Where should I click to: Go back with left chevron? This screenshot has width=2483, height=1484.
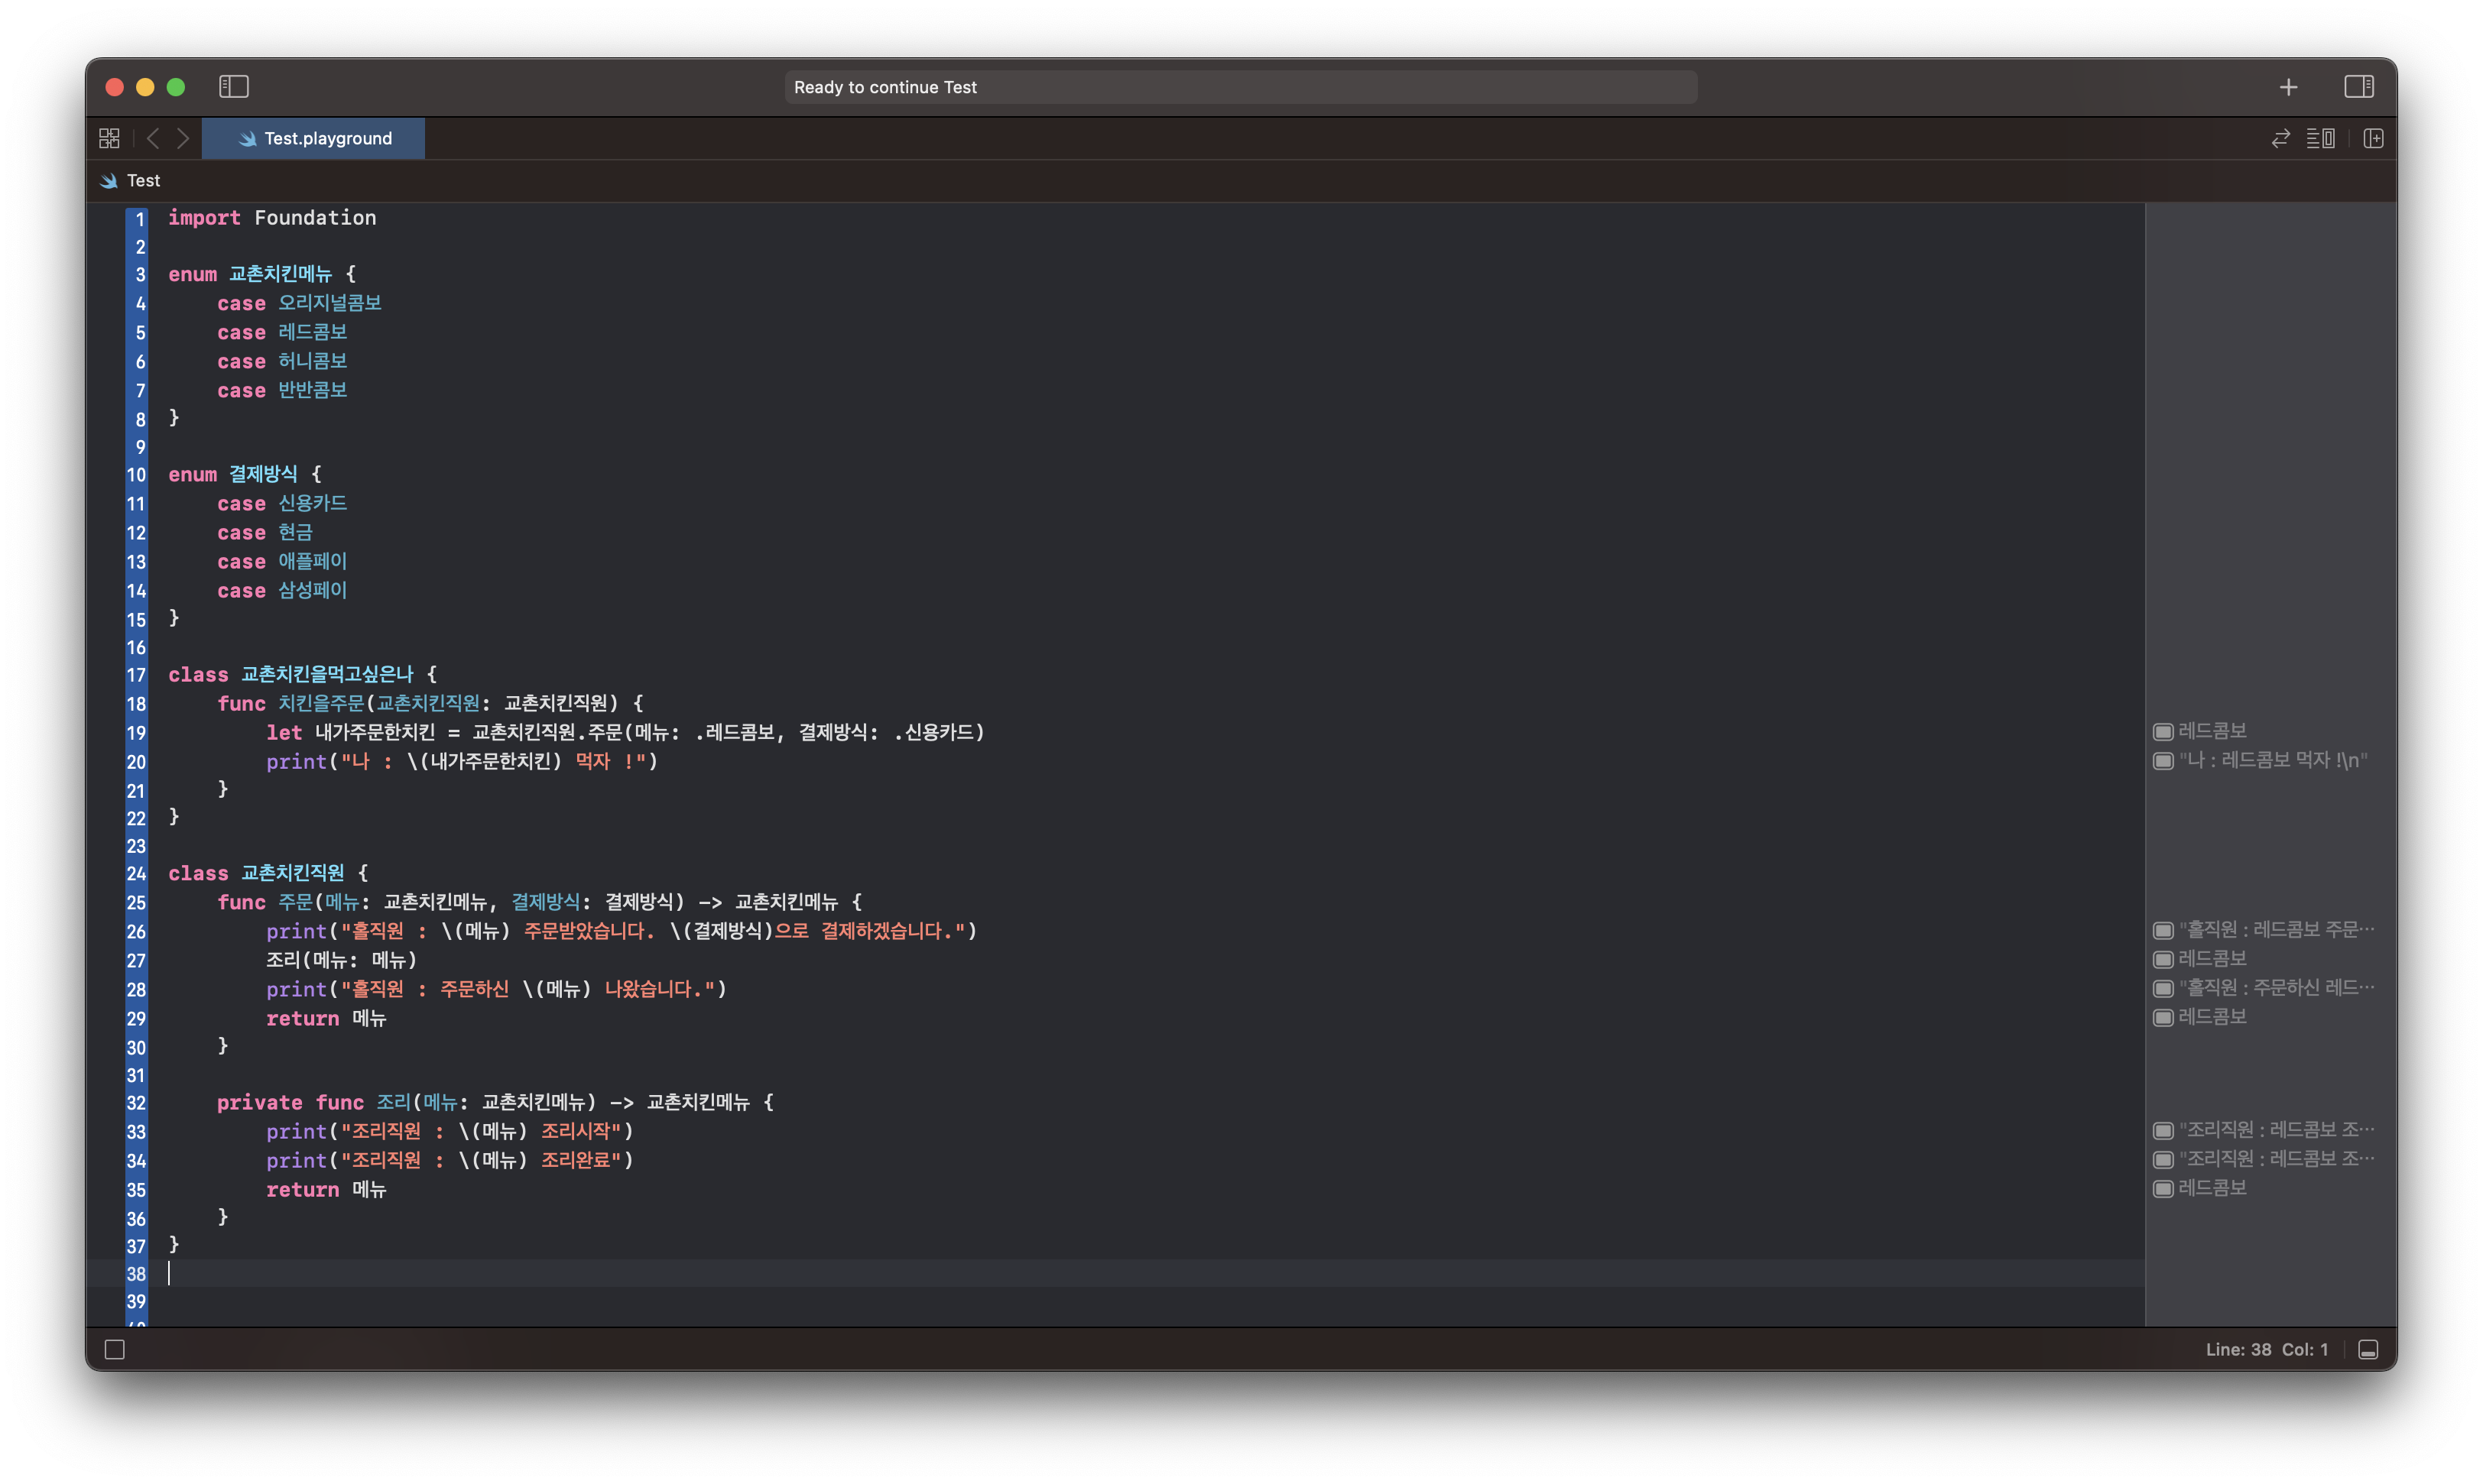click(153, 138)
